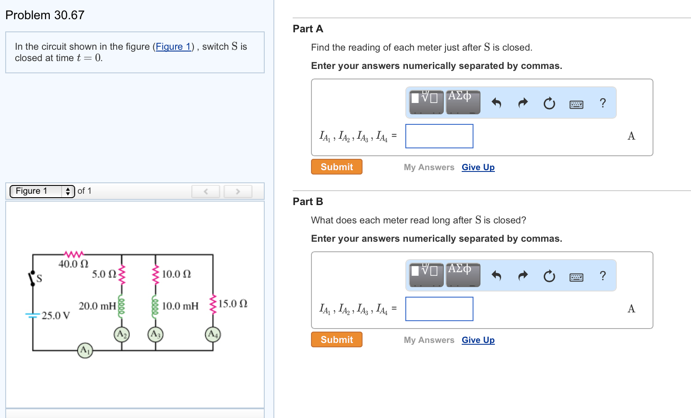Click the previous figure chevron
The image size is (691, 418).
coord(205,191)
